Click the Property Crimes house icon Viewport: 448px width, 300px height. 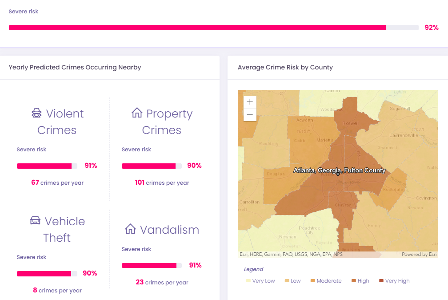click(137, 113)
